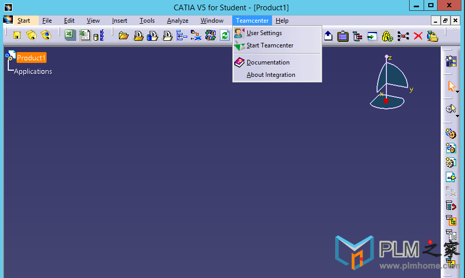Viewport: 465px width, 278px height.
Task: Click the stacked Excel sheets icon
Action: tap(70, 35)
